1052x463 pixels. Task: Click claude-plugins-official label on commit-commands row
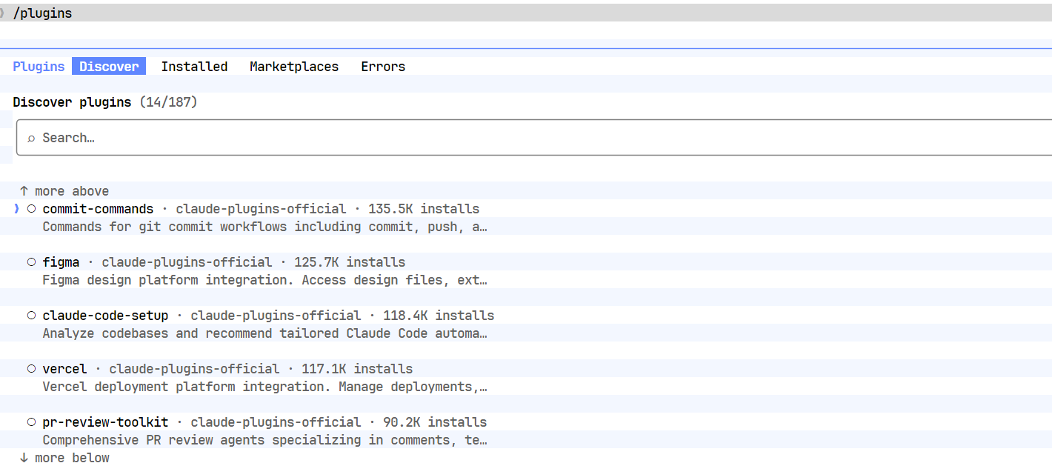point(261,209)
